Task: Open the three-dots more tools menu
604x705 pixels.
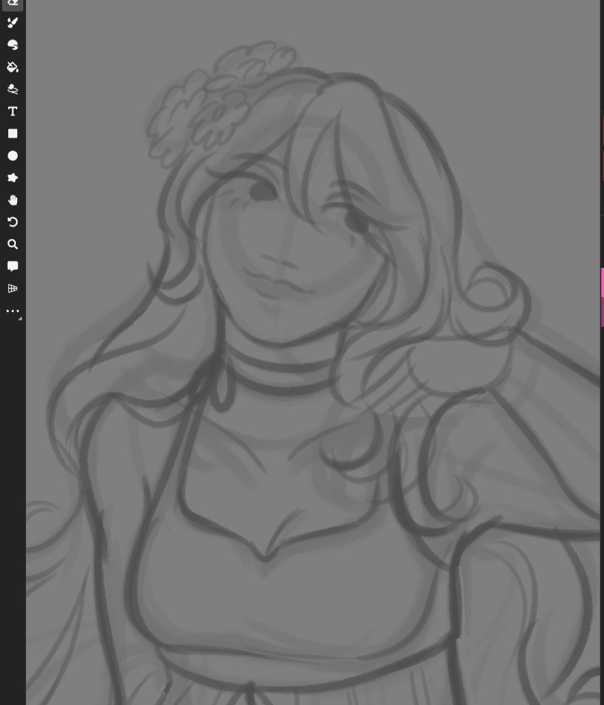Action: point(12,311)
